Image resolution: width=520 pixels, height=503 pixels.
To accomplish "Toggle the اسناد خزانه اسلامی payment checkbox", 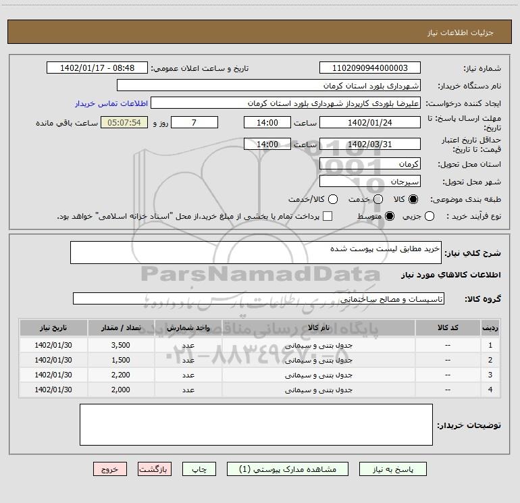I will [x=328, y=216].
